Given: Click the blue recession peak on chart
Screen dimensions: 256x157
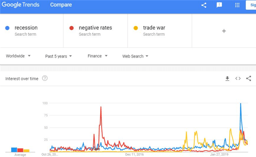Looking at the screenshot, I should click(241, 104).
